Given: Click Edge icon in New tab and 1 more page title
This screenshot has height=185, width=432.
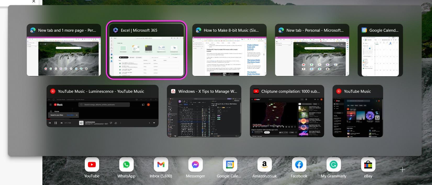Looking at the screenshot, I should pyautogui.click(x=33, y=30).
